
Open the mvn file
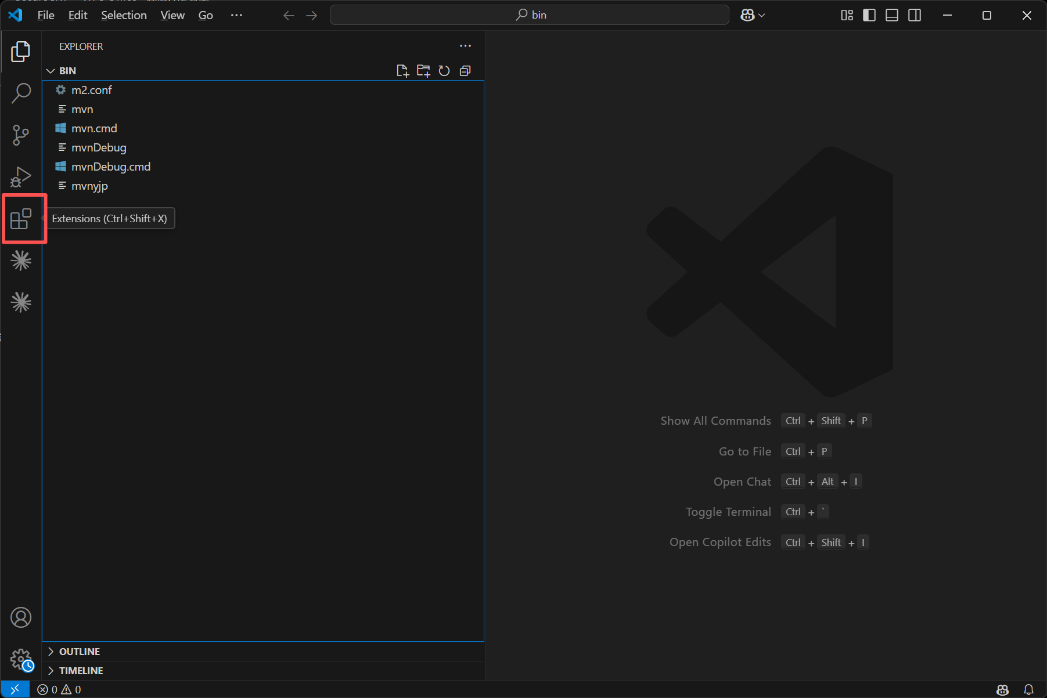tap(263, 109)
